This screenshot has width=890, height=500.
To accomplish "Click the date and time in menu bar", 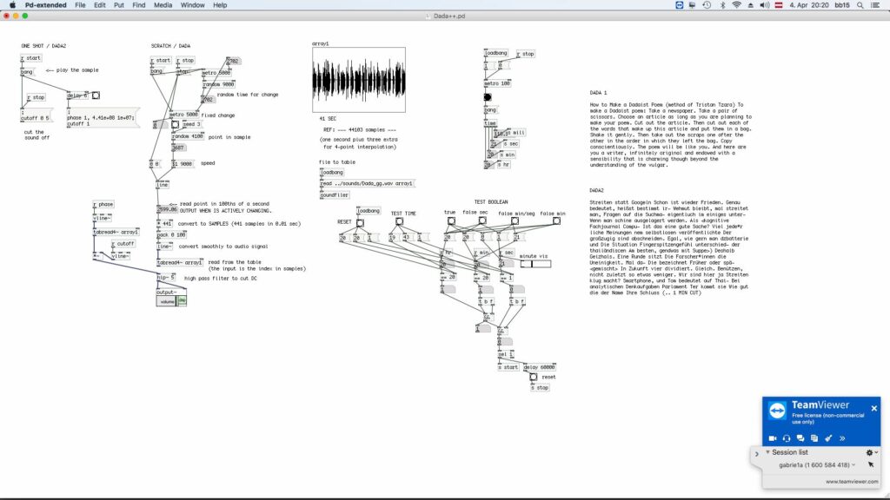I will 808,5.
